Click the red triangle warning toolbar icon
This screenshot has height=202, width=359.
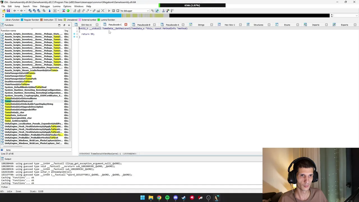64,11
